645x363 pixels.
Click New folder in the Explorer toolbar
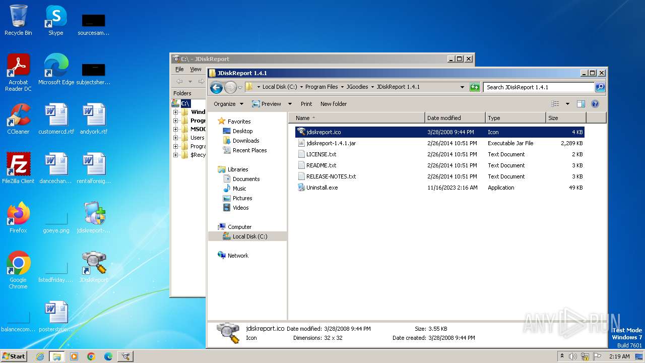pos(334,104)
